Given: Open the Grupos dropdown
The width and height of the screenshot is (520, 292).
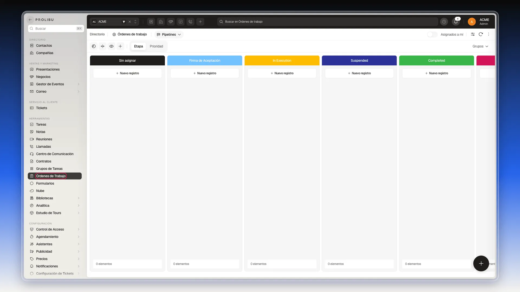Looking at the screenshot, I should coord(480,46).
